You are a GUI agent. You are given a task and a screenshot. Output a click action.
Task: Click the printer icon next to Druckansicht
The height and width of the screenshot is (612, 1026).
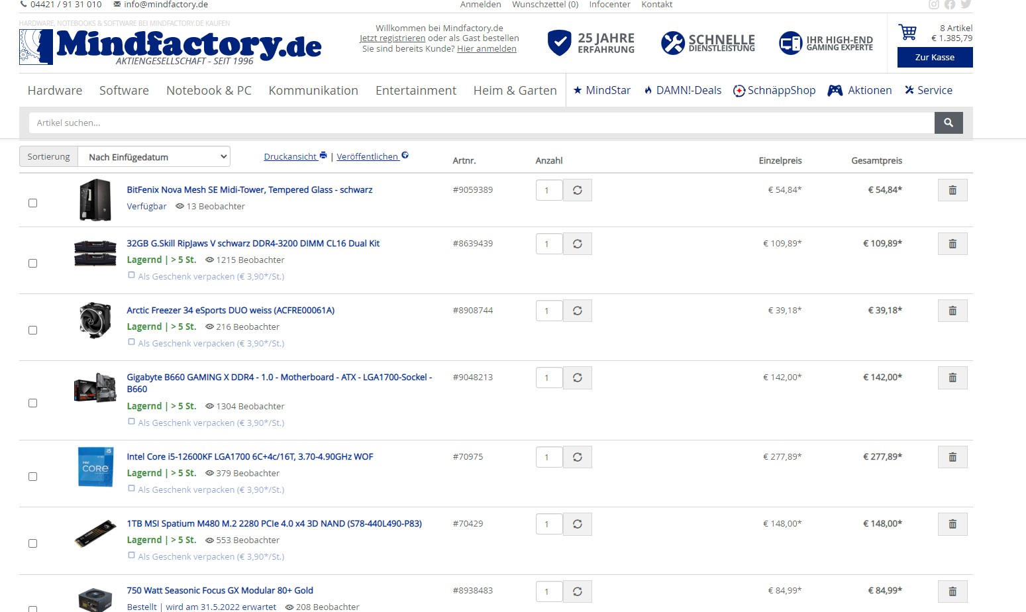[323, 154]
